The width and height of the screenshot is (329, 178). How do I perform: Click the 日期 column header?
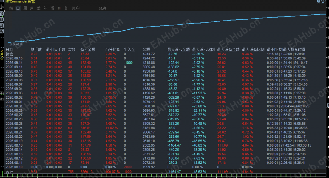(9, 50)
